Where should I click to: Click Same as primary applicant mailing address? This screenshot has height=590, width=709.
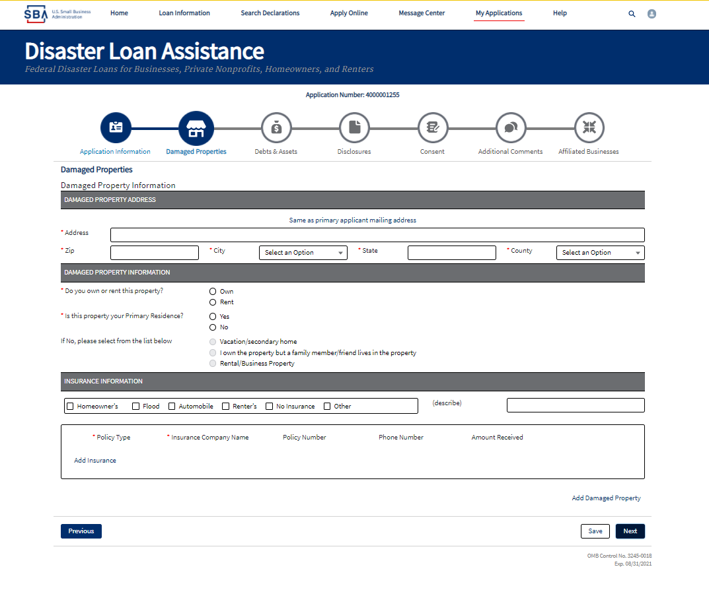point(353,220)
